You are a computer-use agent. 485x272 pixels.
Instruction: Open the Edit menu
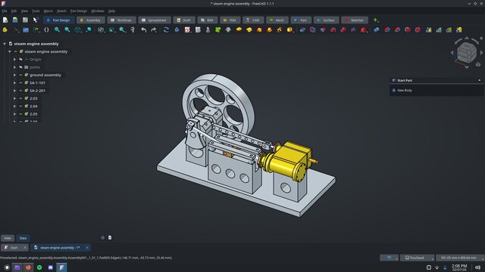tap(14, 11)
